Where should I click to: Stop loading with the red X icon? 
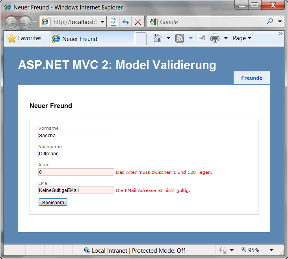[138, 22]
